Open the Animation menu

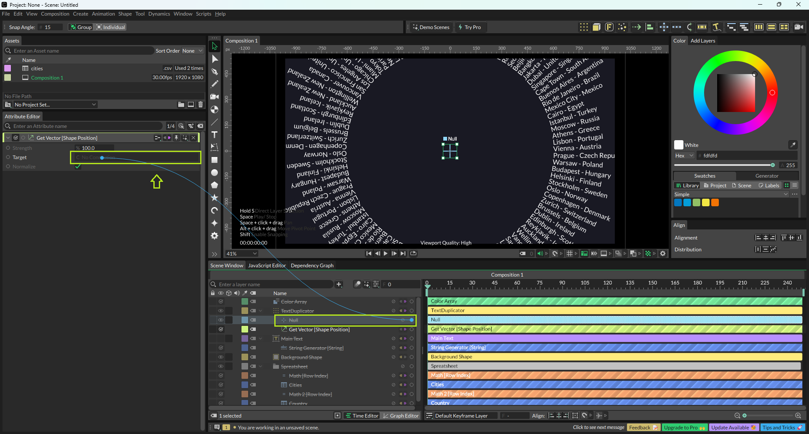[x=103, y=14]
